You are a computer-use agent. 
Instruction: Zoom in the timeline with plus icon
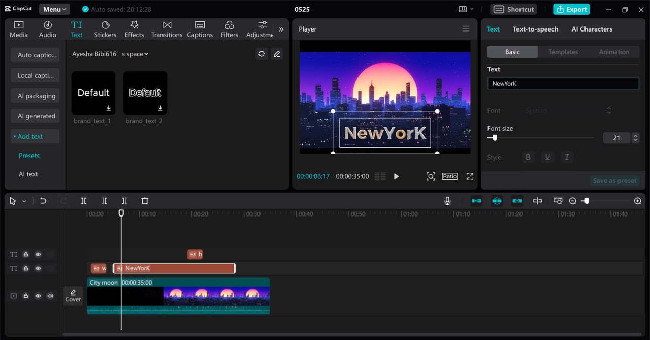pyautogui.click(x=638, y=201)
